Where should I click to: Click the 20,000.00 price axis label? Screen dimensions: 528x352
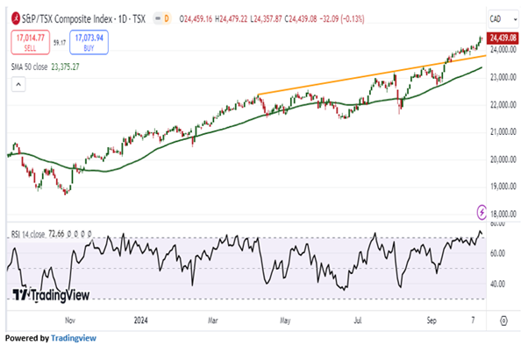[503, 159]
